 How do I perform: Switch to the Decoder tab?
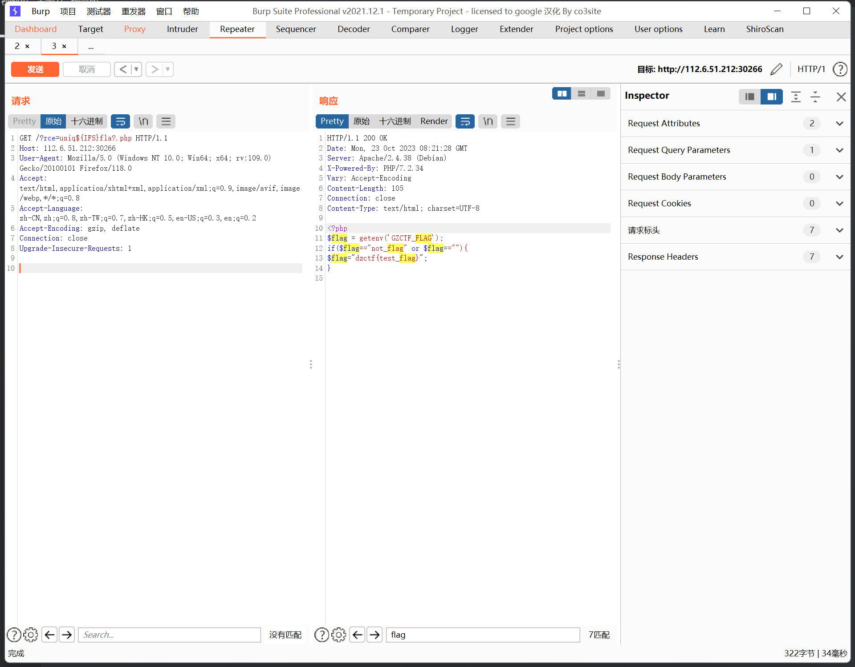354,29
